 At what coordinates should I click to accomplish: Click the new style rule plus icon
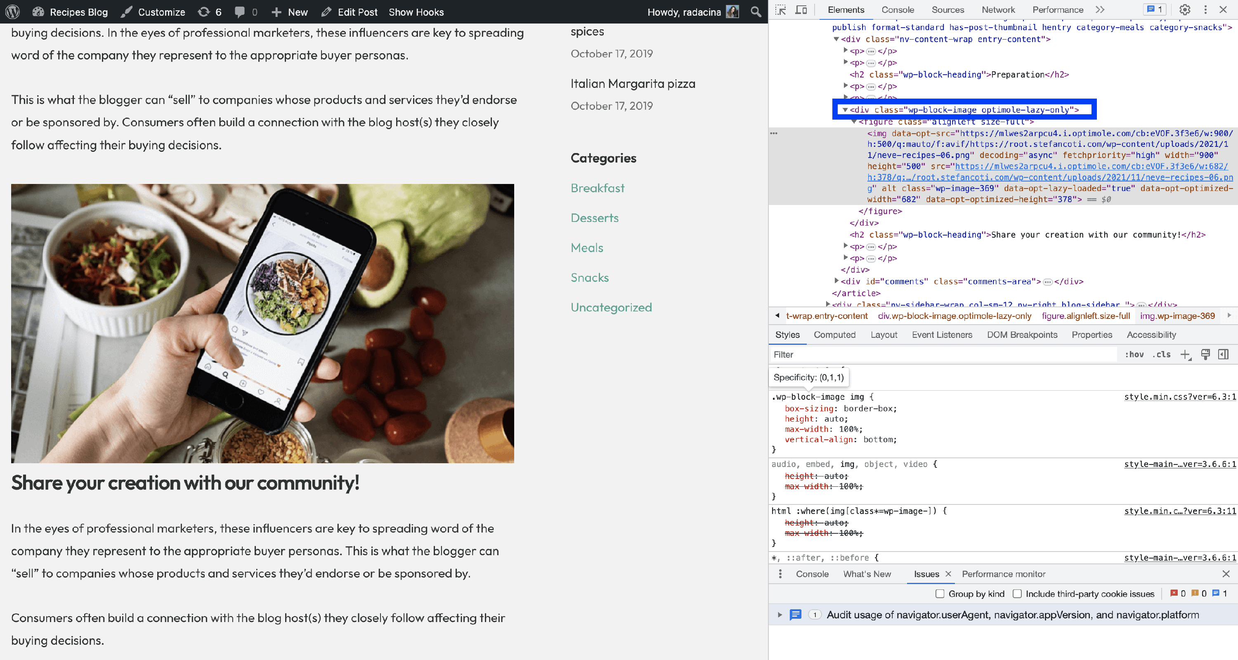click(1185, 354)
